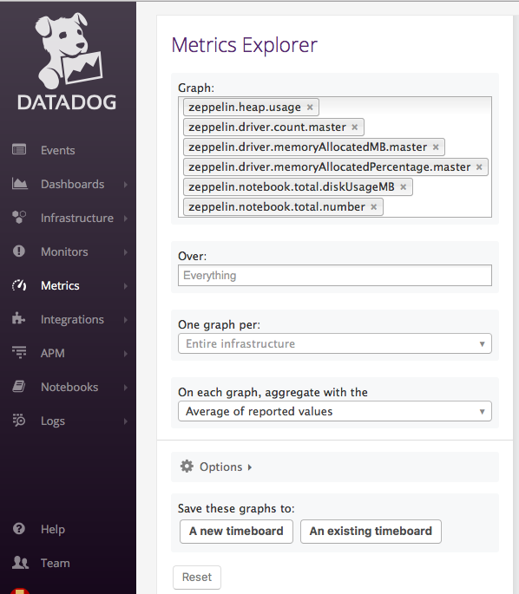Click the zeppelin.heap.usage tag text
The width and height of the screenshot is (519, 594).
point(245,108)
